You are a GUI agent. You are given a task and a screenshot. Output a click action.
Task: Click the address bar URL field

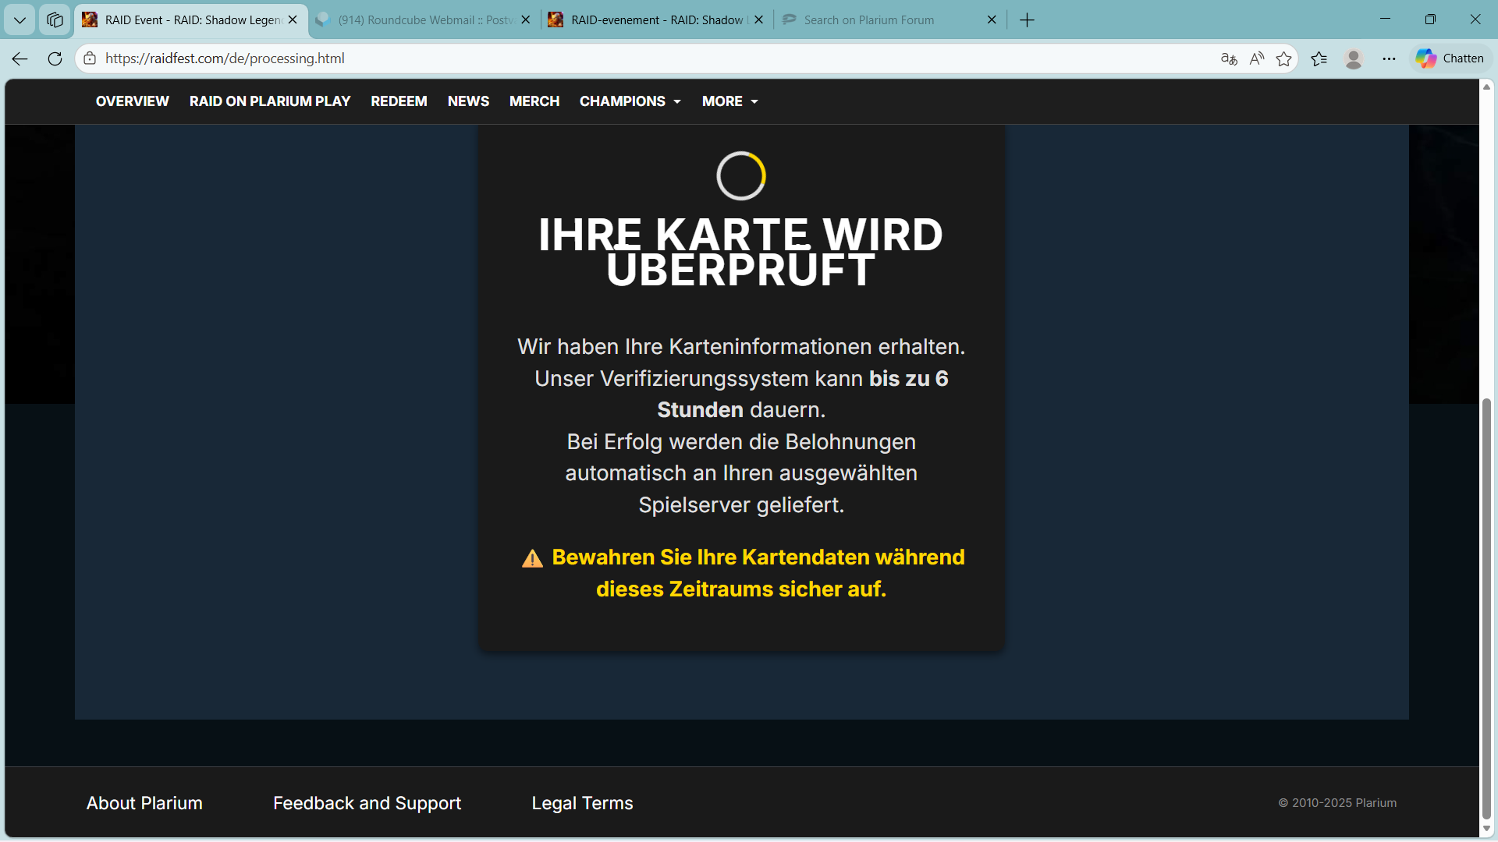(x=655, y=58)
